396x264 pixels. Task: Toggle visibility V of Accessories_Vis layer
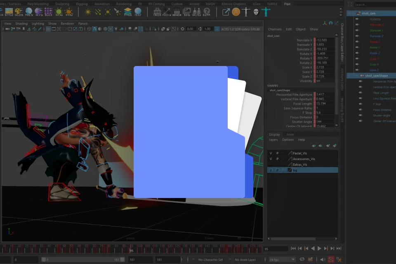(271, 159)
